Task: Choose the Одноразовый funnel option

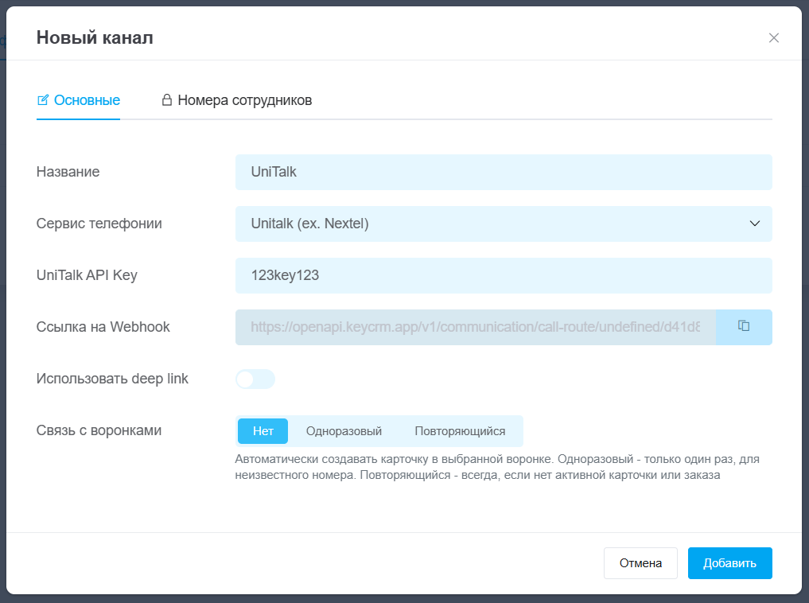Action: point(344,431)
